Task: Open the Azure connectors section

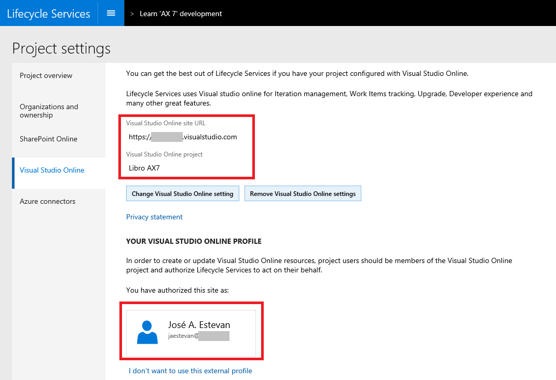Action: (x=47, y=201)
